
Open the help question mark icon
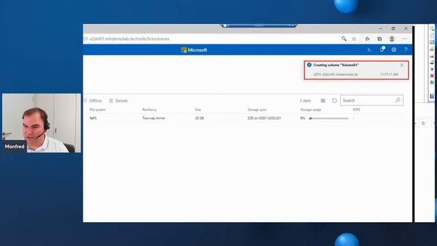click(x=406, y=50)
